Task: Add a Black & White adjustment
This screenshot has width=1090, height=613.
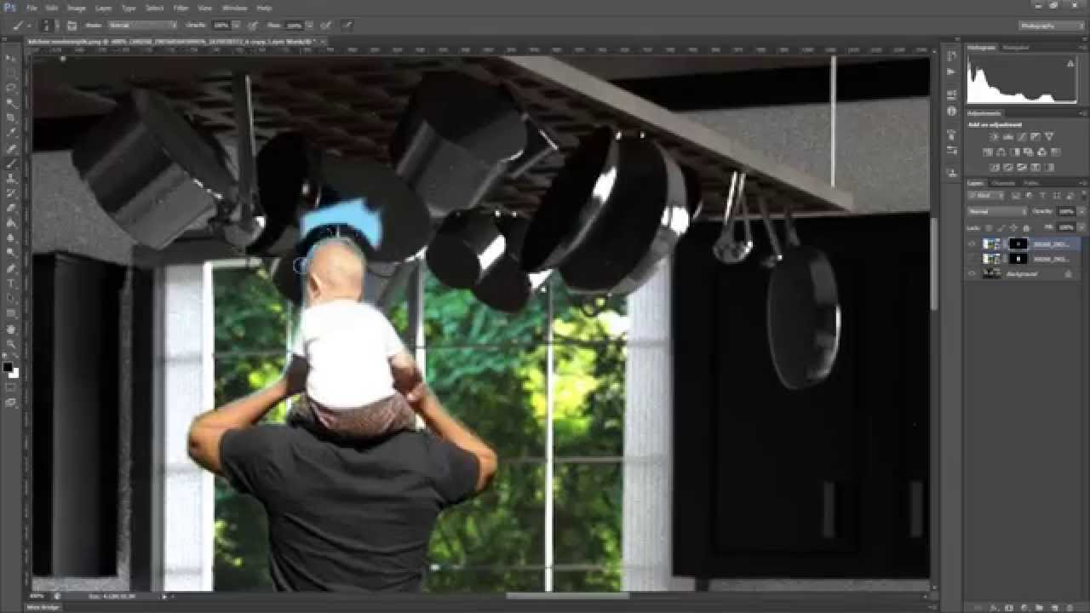Action: coord(1015,152)
